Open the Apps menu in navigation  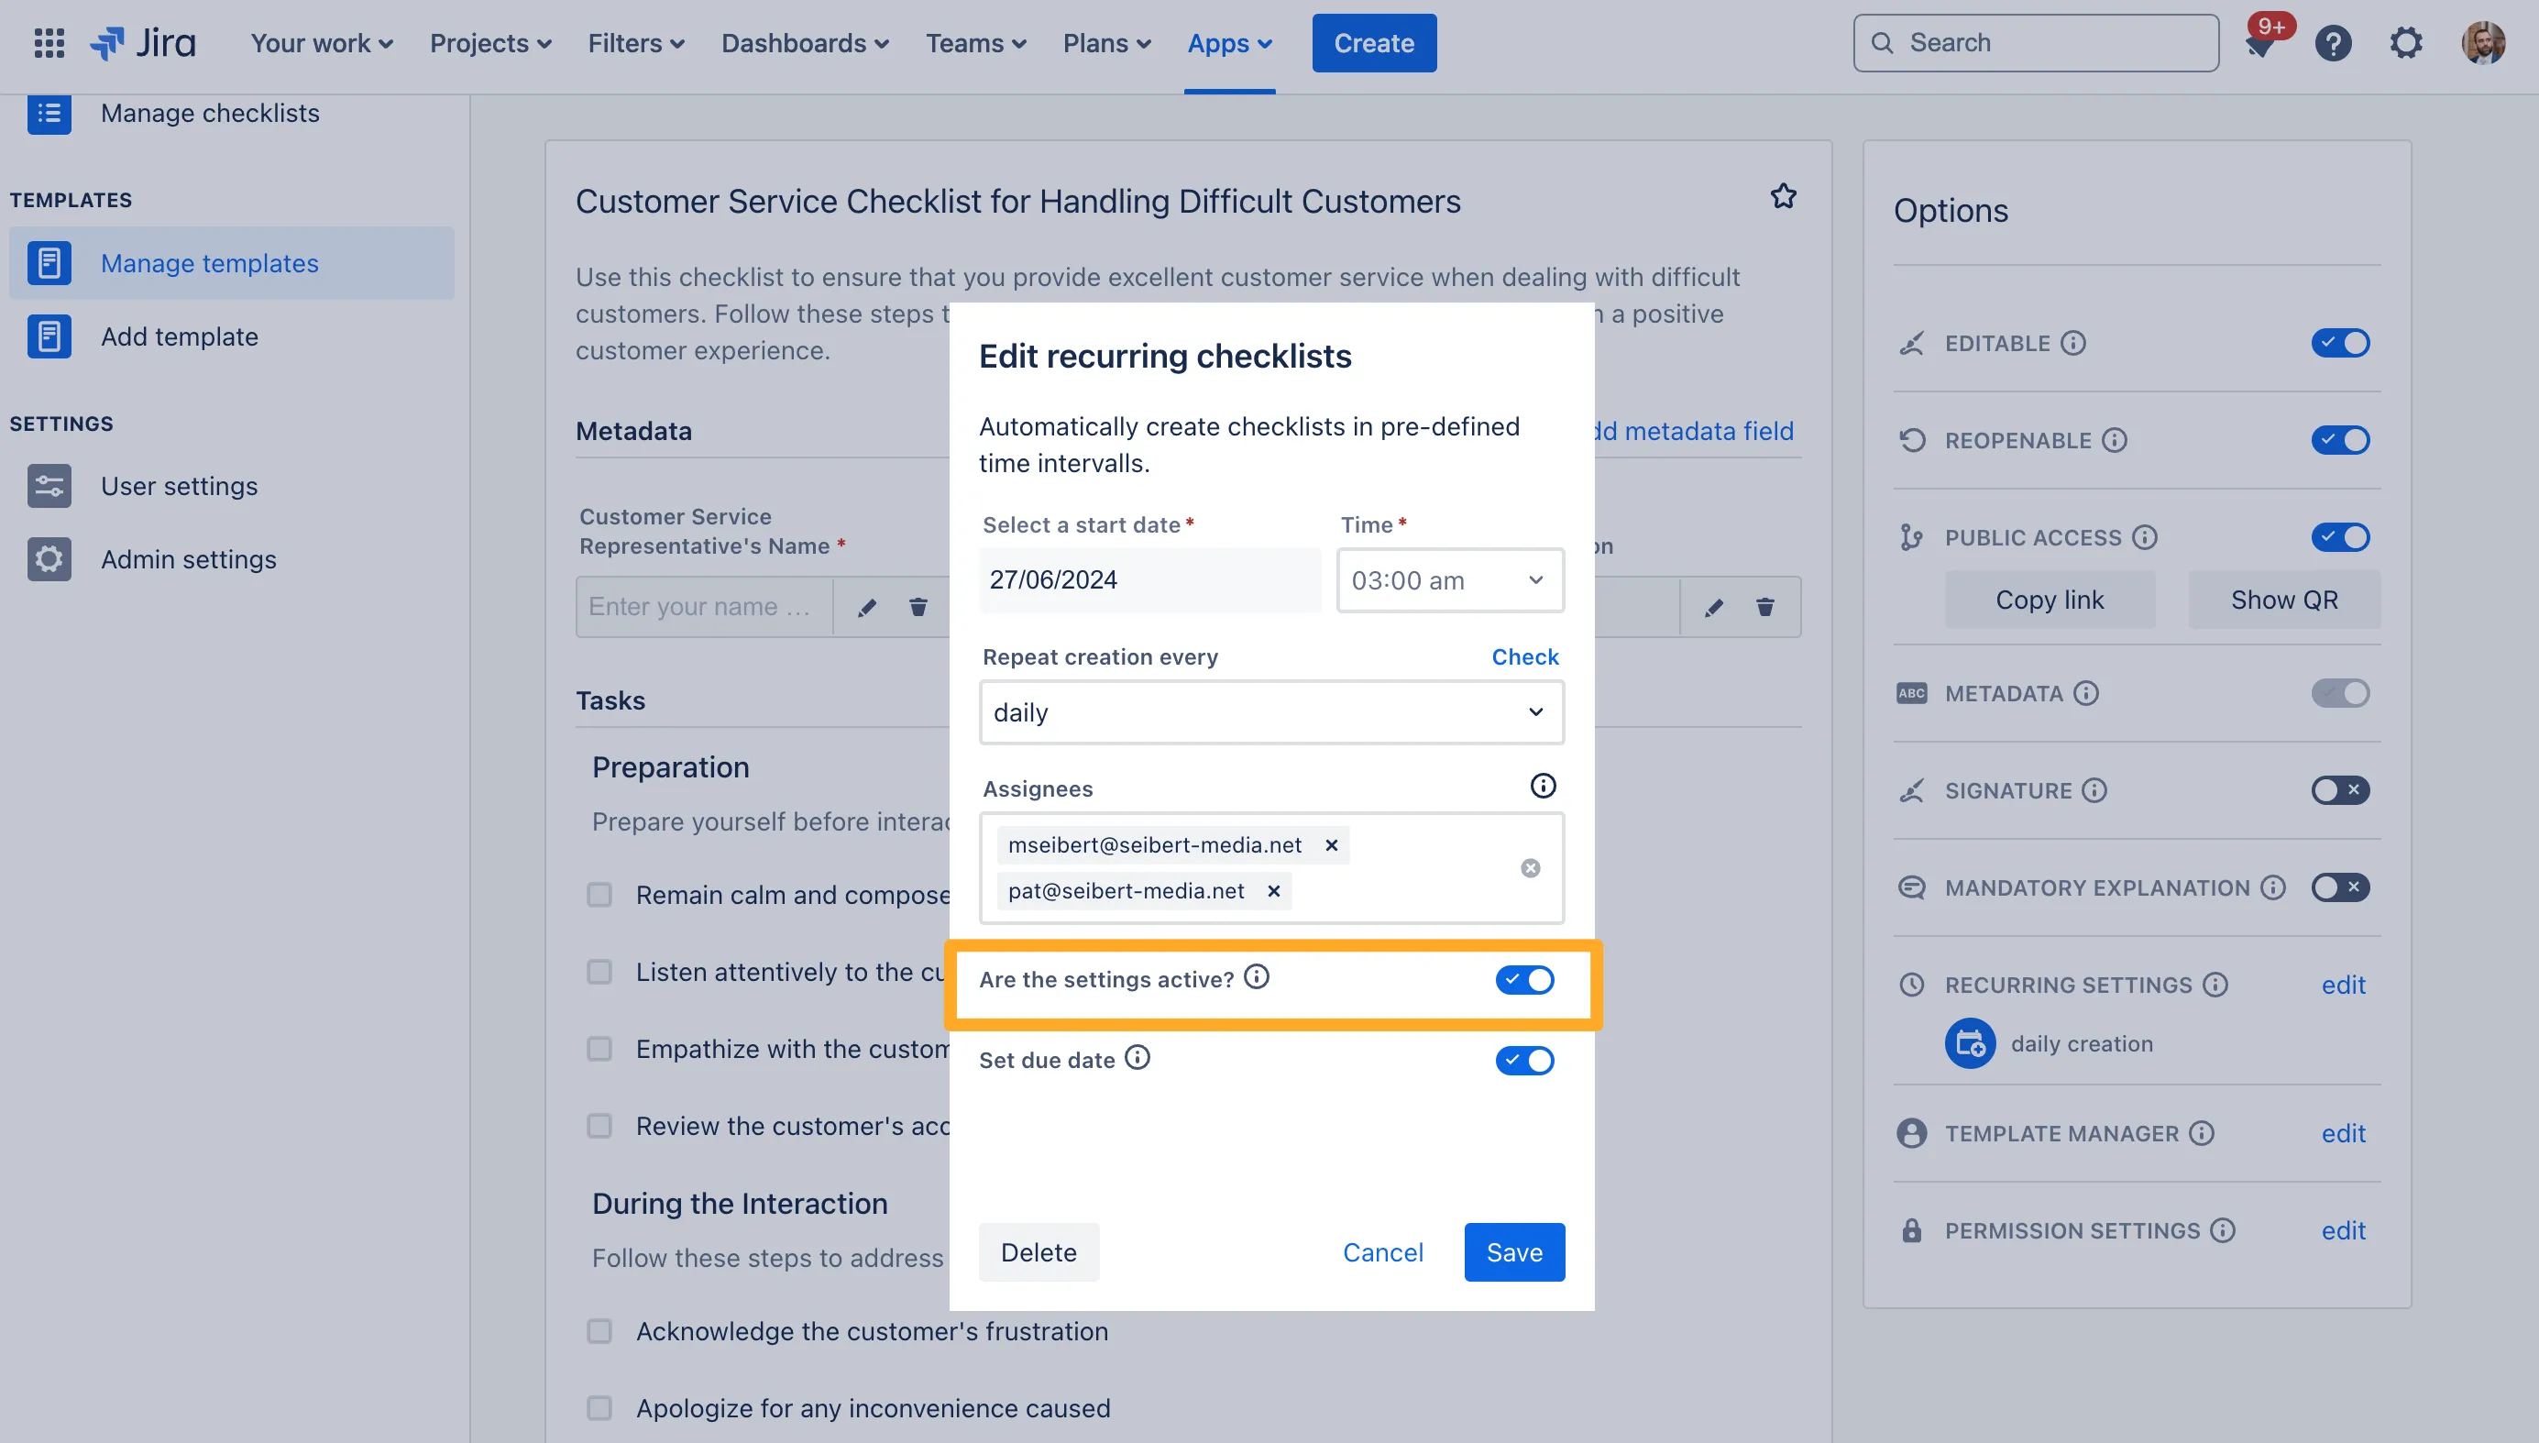click(x=1229, y=44)
